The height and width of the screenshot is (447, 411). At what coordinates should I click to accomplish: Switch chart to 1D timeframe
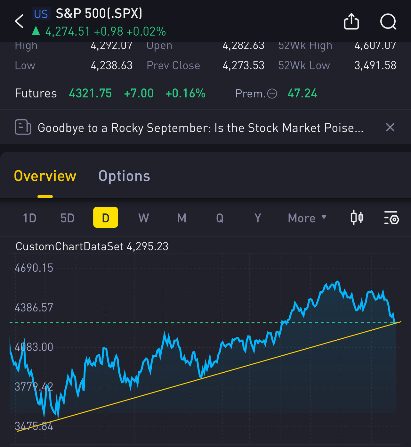[29, 218]
